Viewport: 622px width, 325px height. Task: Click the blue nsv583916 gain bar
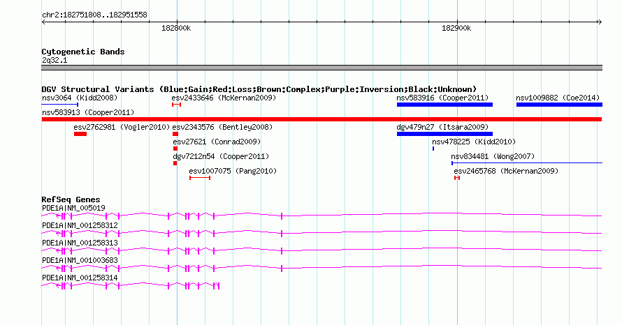click(x=444, y=105)
